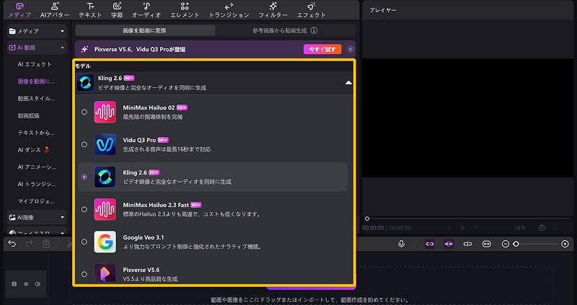The height and width of the screenshot is (305, 577).
Task: Click the trash delete icon
Action: click(x=46, y=244)
